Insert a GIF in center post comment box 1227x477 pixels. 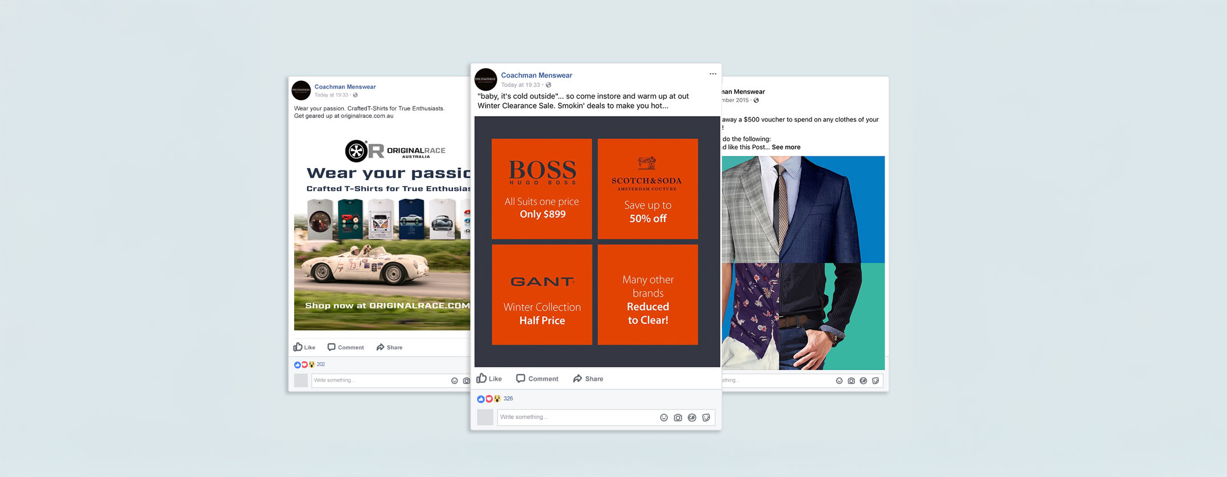[692, 418]
